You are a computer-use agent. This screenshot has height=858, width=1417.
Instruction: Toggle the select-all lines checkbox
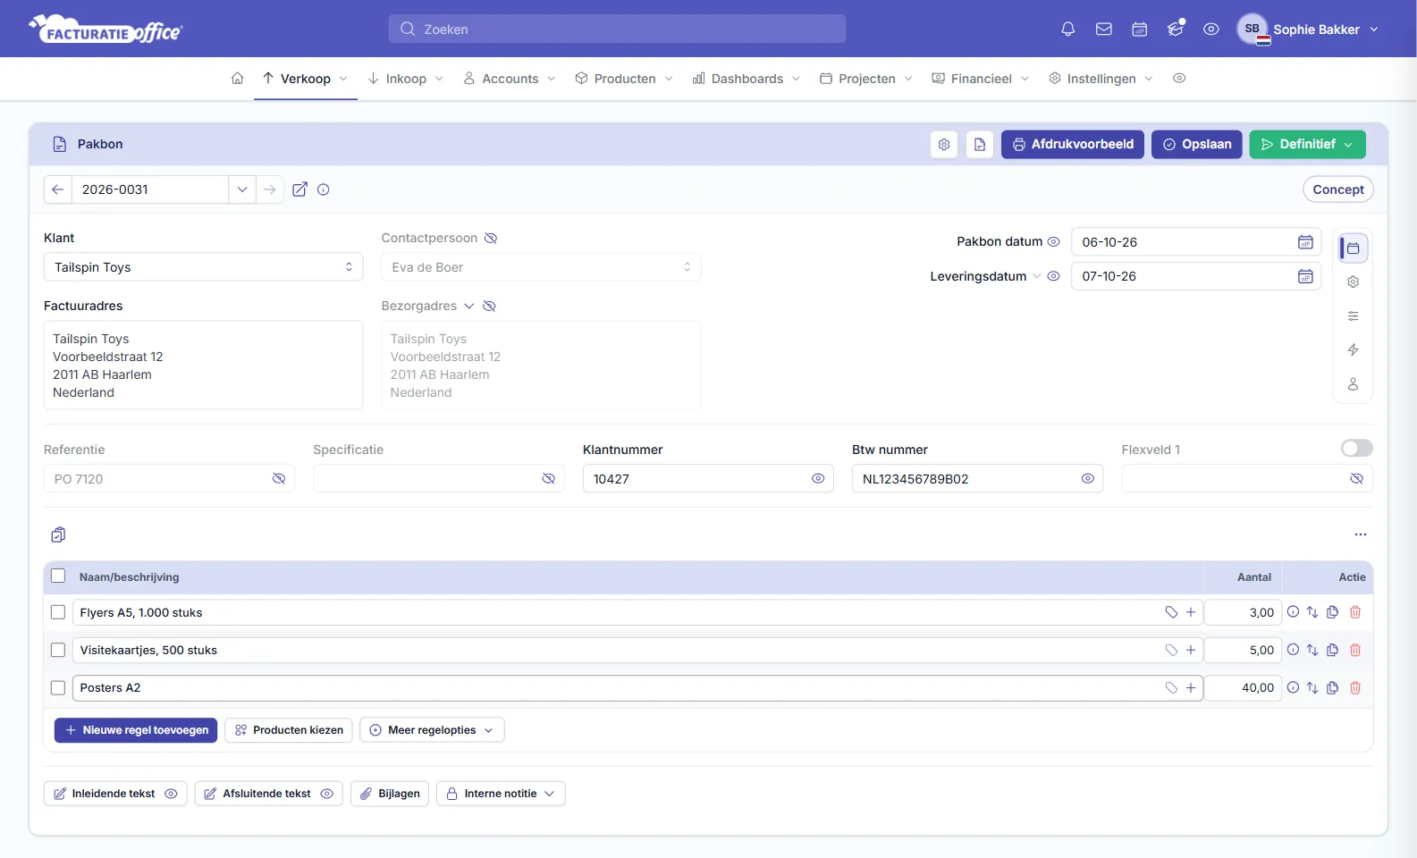pyautogui.click(x=58, y=576)
